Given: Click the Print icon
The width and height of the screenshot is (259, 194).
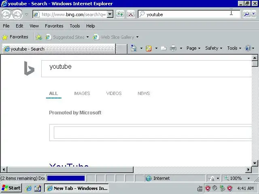Looking at the screenshot, I should tap(173, 48).
